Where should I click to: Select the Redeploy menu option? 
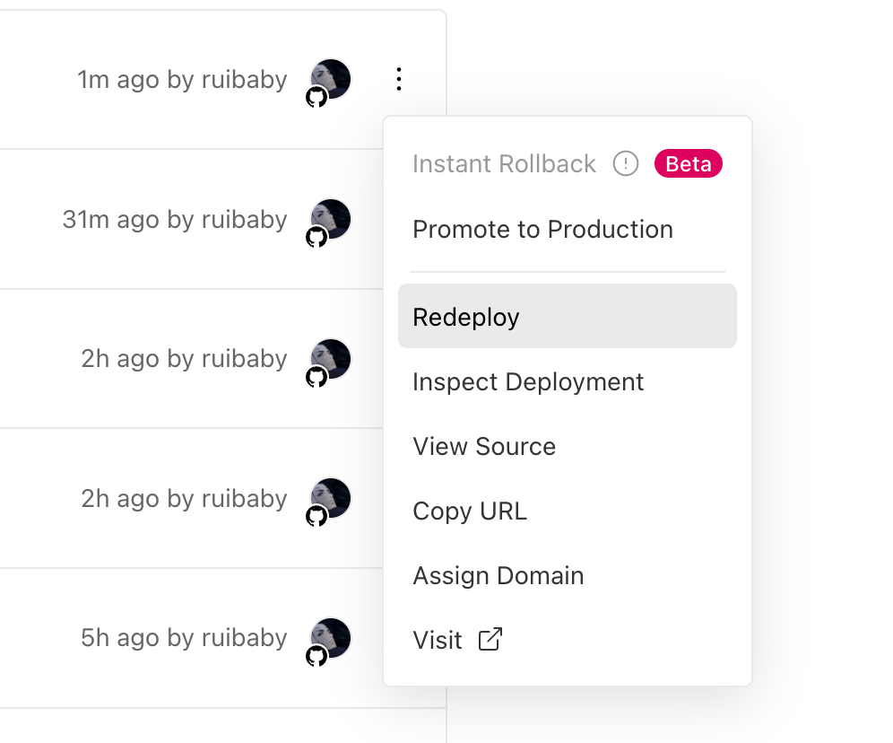click(x=466, y=317)
